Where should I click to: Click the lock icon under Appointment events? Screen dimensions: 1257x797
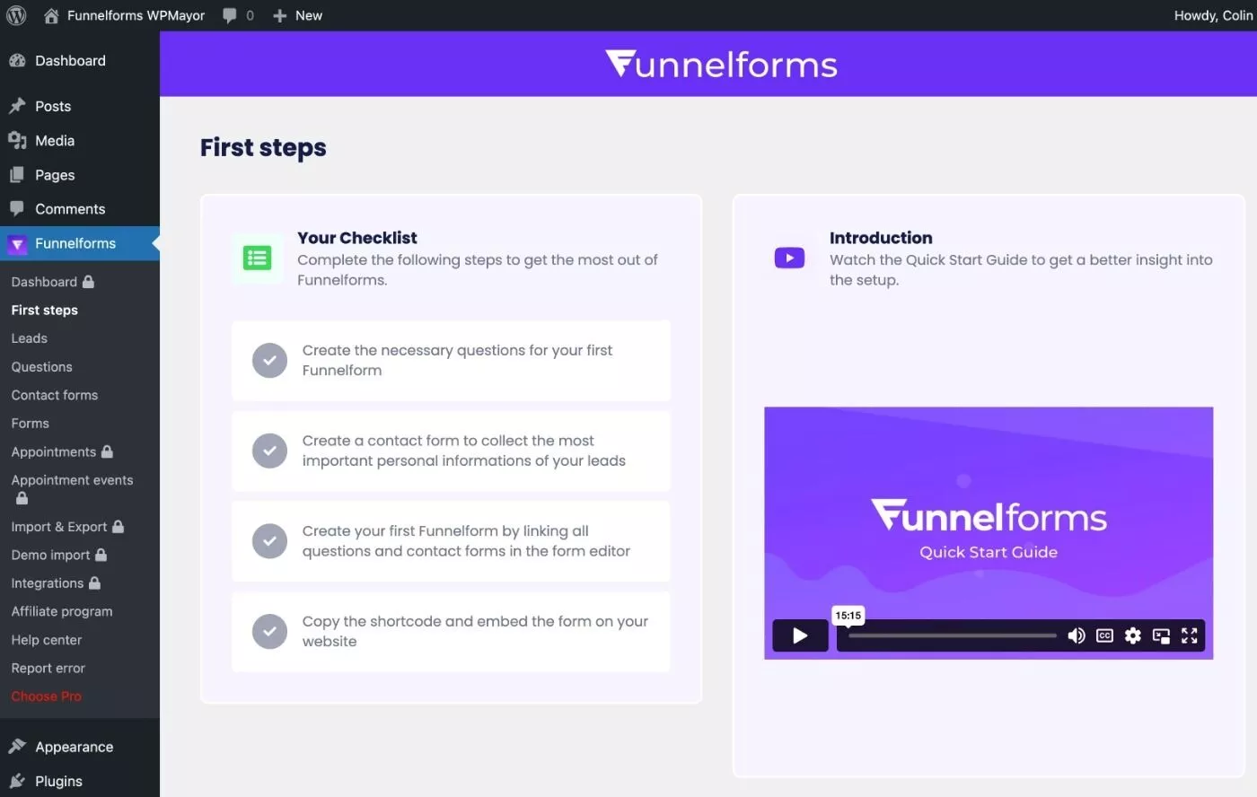22,497
